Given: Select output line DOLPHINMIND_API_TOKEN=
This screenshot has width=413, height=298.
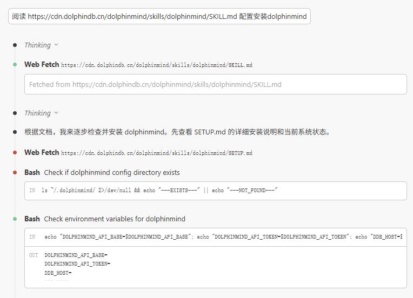Looking at the screenshot, I should pos(77,264).
